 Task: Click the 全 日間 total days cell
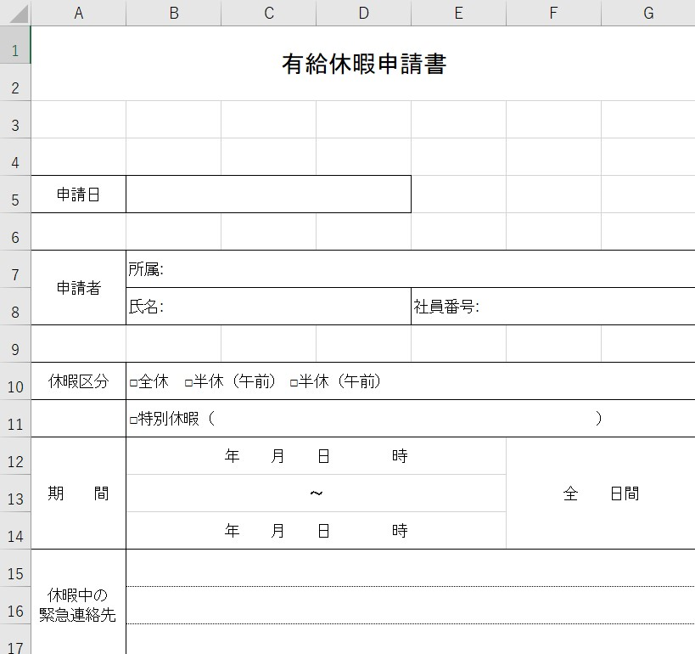600,493
